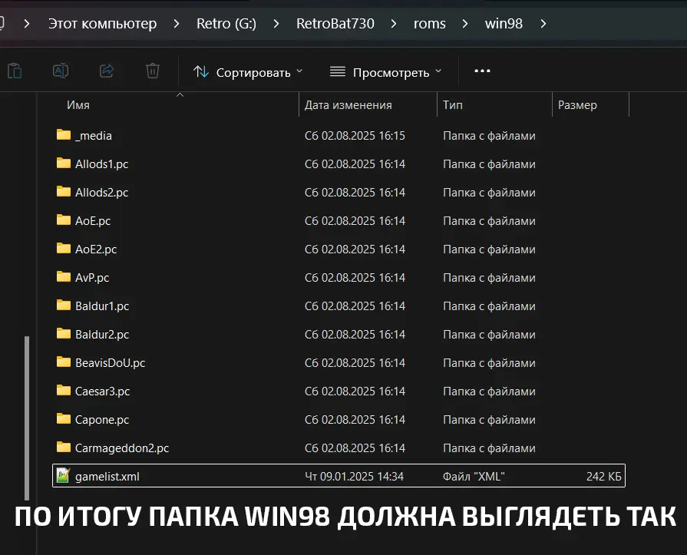
Task: Click RetroBat730 breadcrumb
Action: (335, 23)
